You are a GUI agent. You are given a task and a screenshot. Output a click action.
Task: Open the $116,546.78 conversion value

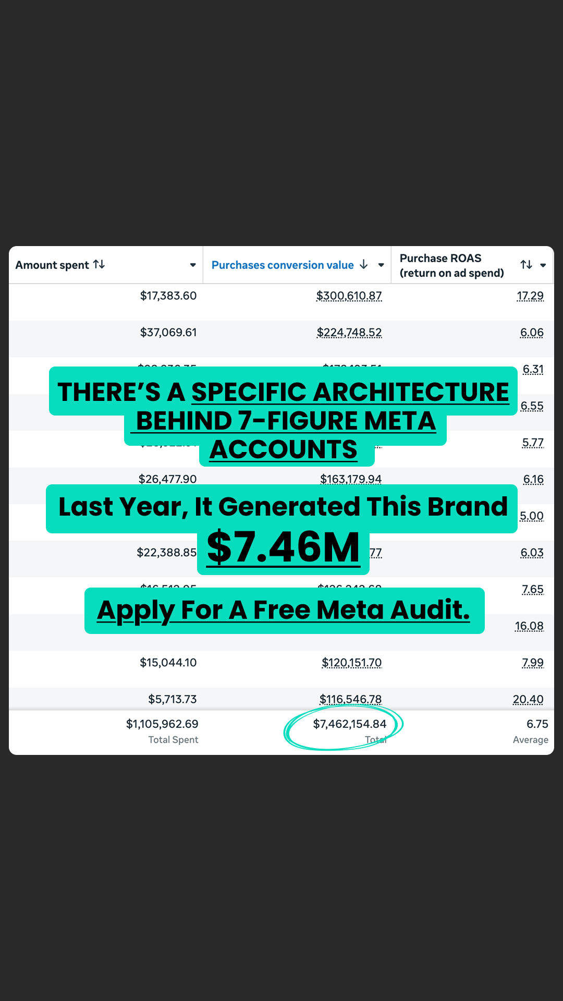coord(351,699)
